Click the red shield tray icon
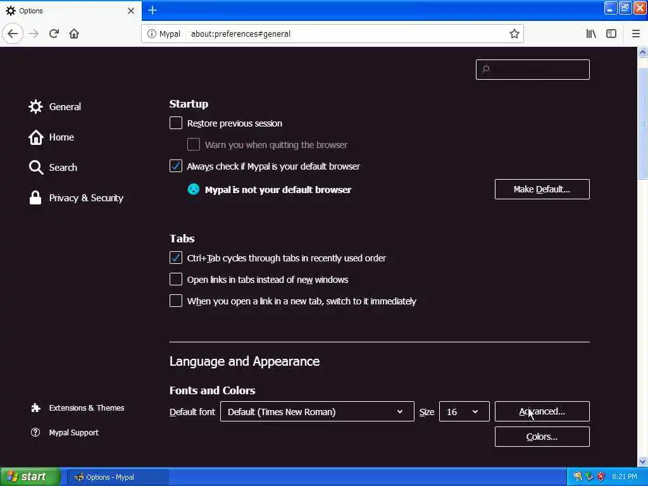Image resolution: width=648 pixels, height=486 pixels. pos(601,477)
